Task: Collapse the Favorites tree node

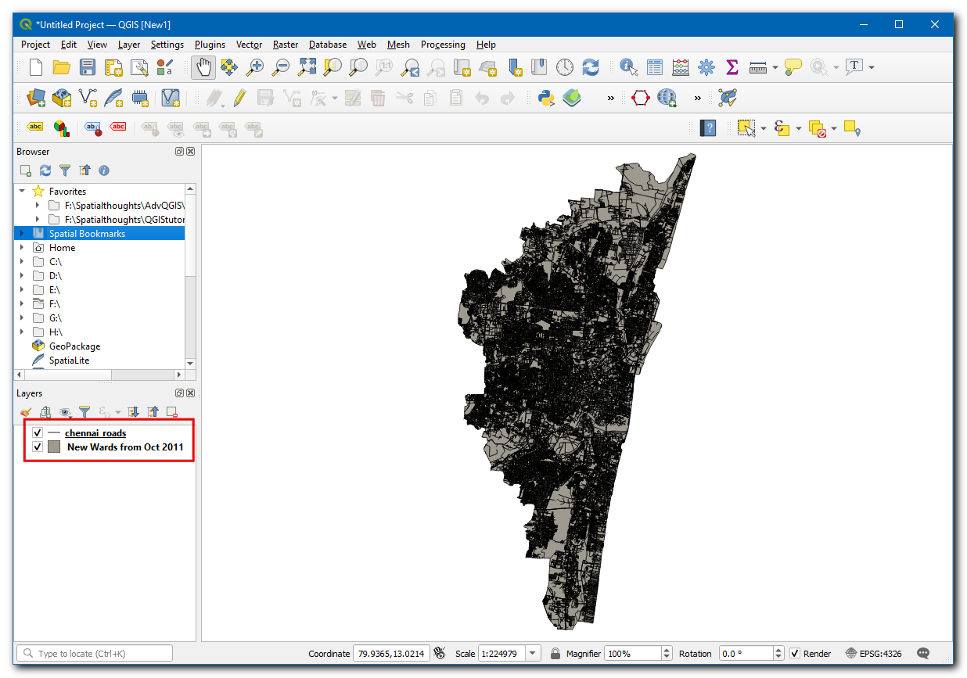Action: tap(22, 192)
